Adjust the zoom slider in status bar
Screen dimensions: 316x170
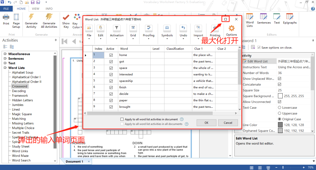(283, 167)
